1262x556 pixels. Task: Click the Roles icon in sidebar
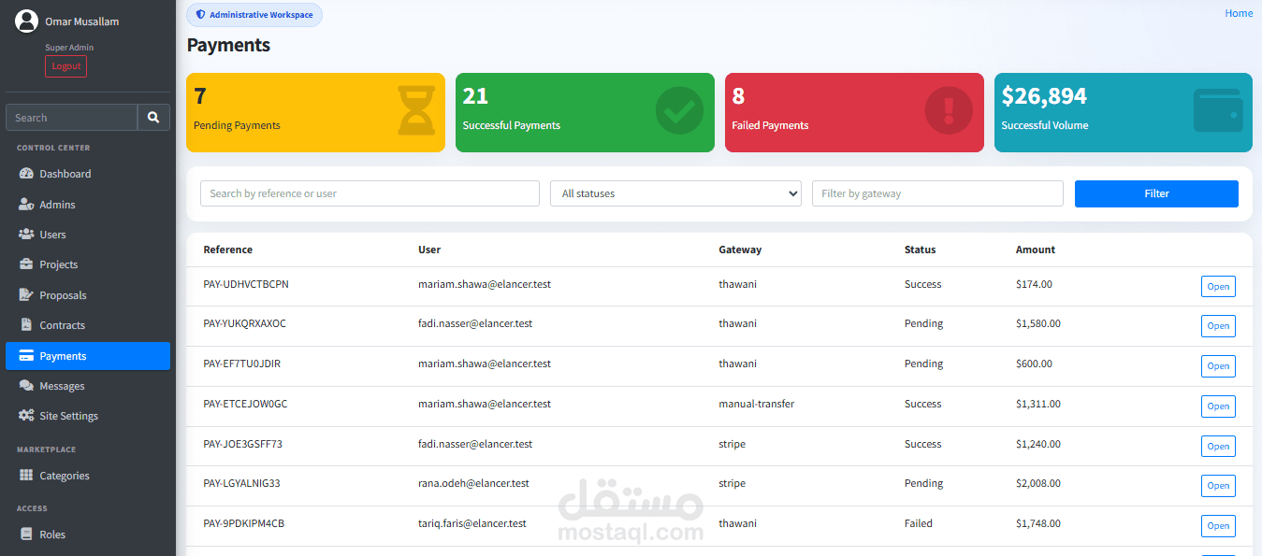(x=26, y=535)
